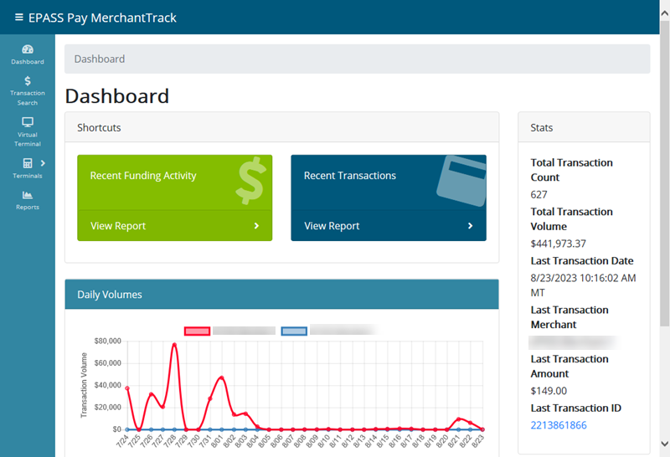670x457 pixels.
Task: Click the credit card graphic
Action: pos(462,181)
